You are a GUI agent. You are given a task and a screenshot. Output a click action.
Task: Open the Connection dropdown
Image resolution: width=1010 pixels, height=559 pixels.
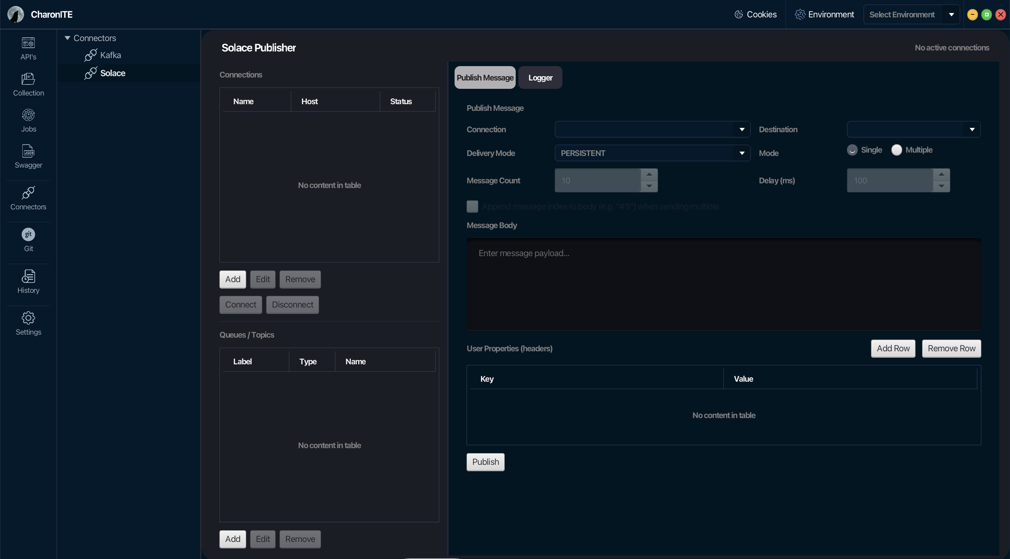pyautogui.click(x=652, y=130)
